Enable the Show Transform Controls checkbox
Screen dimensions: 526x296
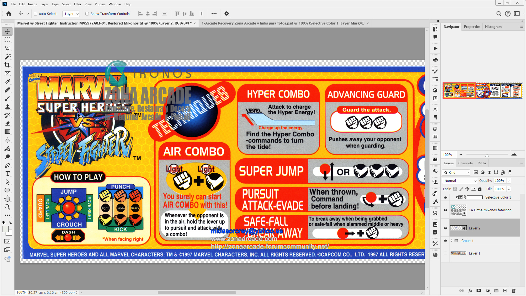point(87,14)
